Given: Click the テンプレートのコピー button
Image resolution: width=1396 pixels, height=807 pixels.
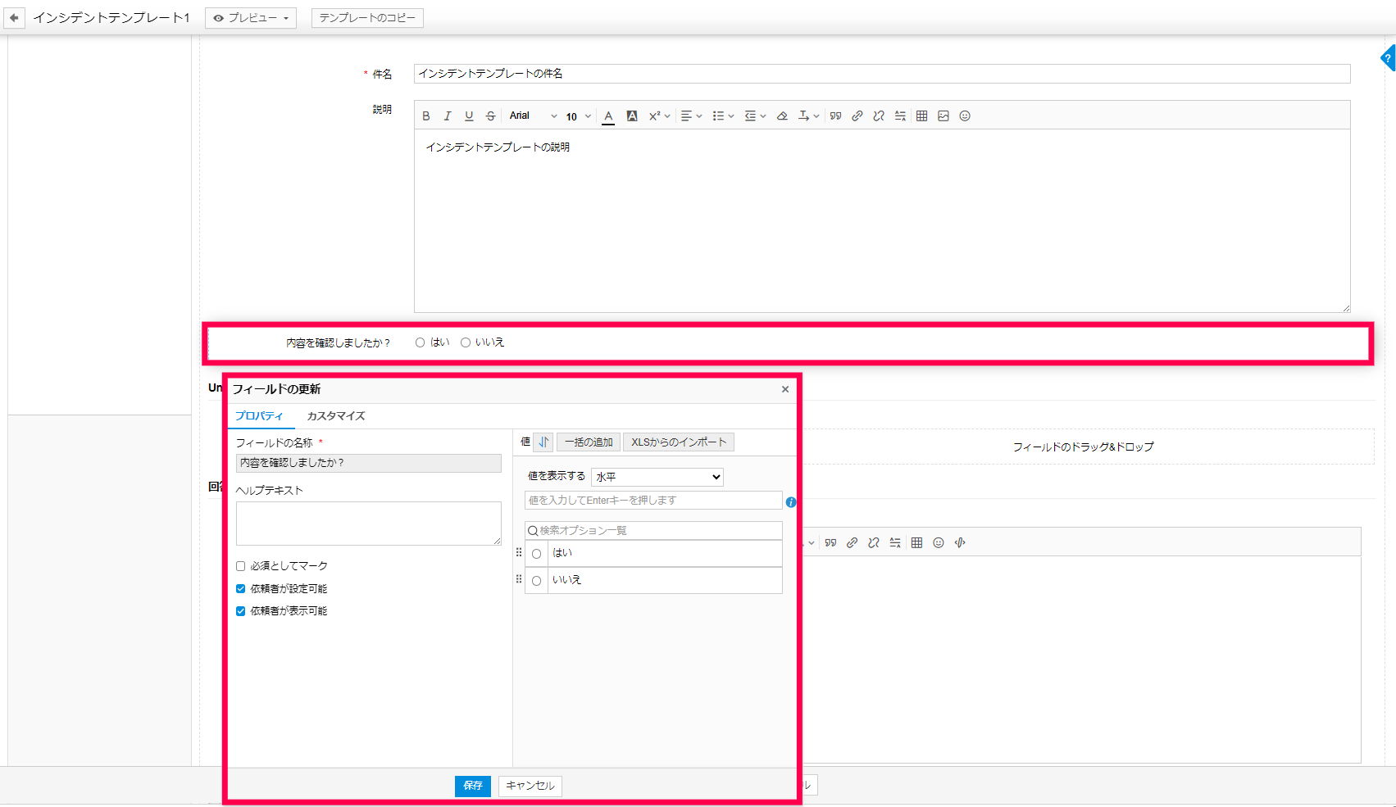Looking at the screenshot, I should click(x=367, y=18).
